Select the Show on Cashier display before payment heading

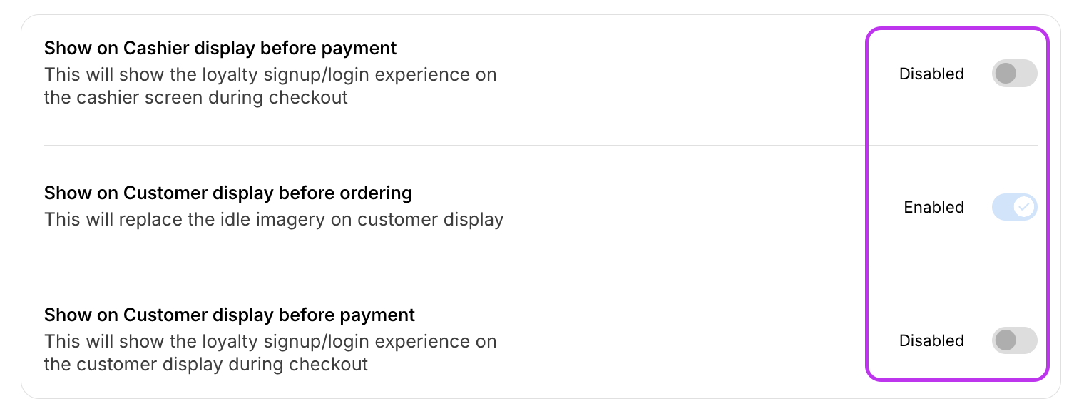tap(220, 48)
